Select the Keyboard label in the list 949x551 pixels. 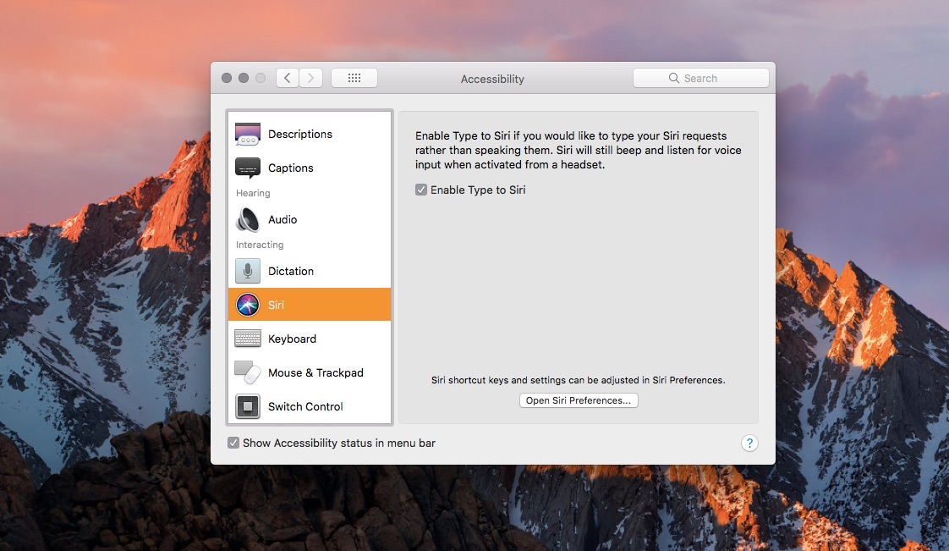(x=293, y=339)
